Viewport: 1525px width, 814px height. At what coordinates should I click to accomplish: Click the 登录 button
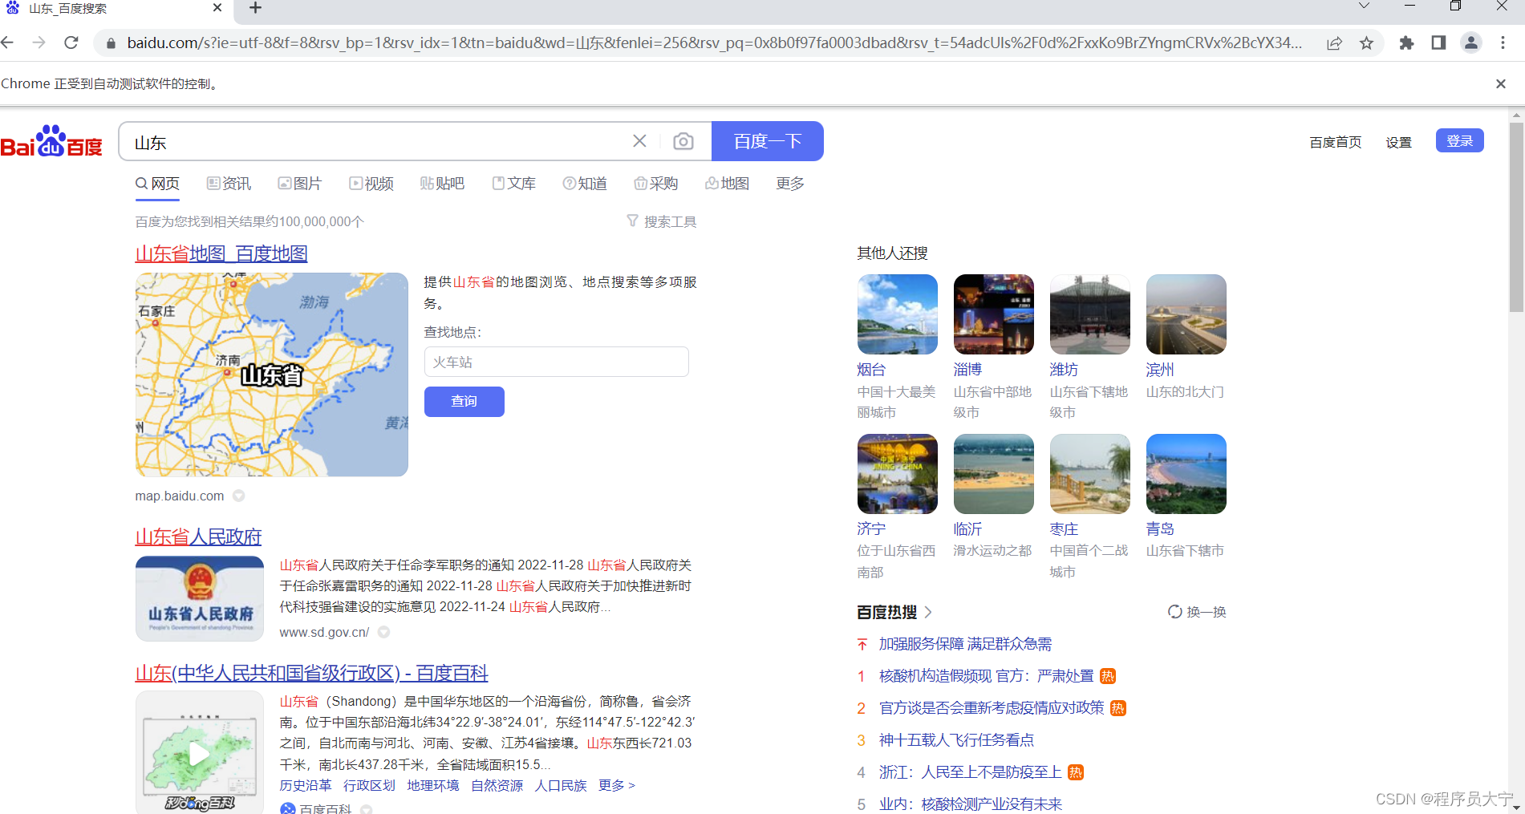(1460, 140)
